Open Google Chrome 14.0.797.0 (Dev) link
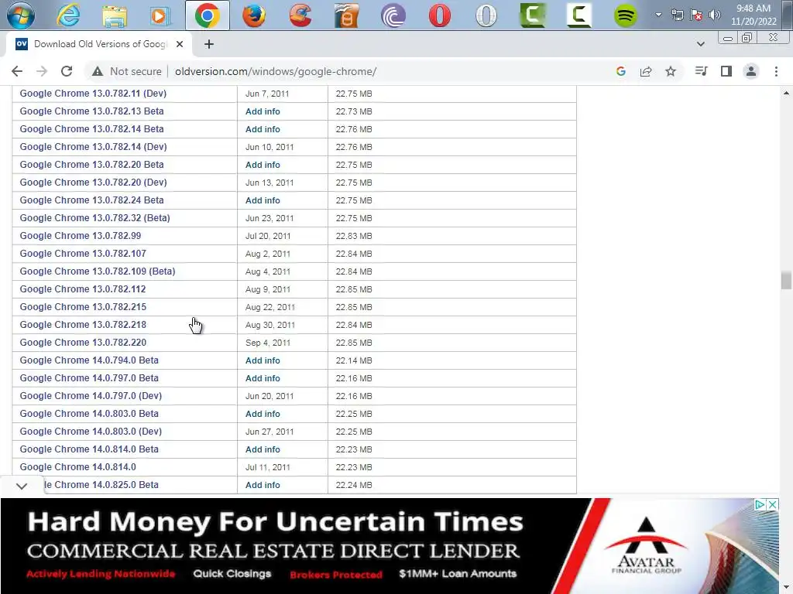 pos(91,396)
